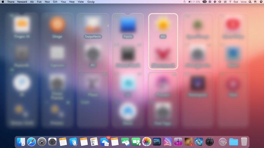
Task: Open the Vielw menu
Action: tap(81, 2)
